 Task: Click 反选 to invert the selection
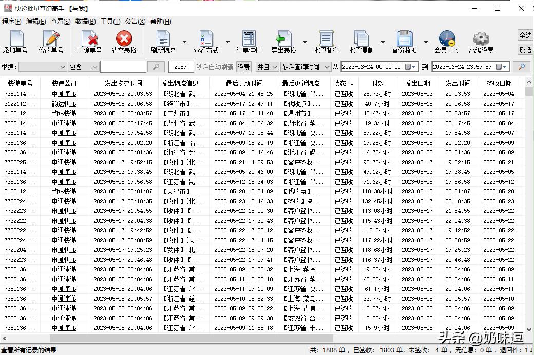pyautogui.click(x=524, y=50)
